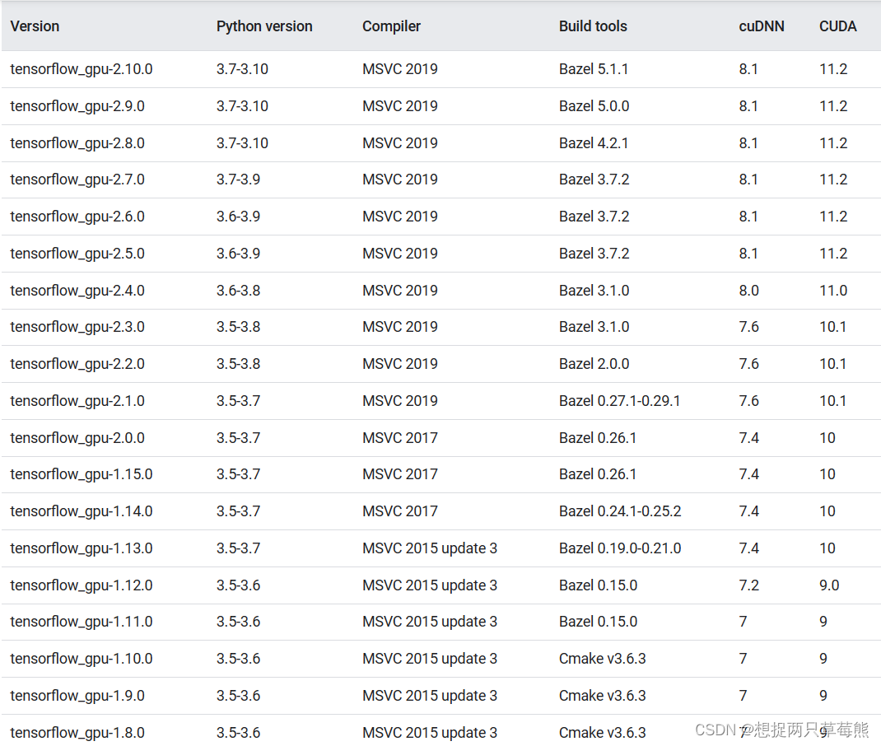Select the tensorflow_gpu-1.8.0 cell
The width and height of the screenshot is (881, 746).
tap(77, 733)
